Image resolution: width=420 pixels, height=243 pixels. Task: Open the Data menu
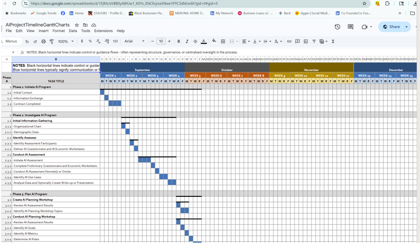point(73,31)
